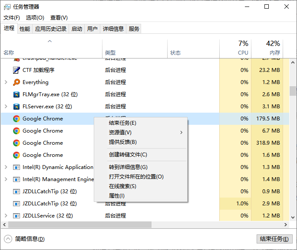Click the CTF 加载程序 pen icon
The width and height of the screenshot is (297, 250).
coord(16,70)
